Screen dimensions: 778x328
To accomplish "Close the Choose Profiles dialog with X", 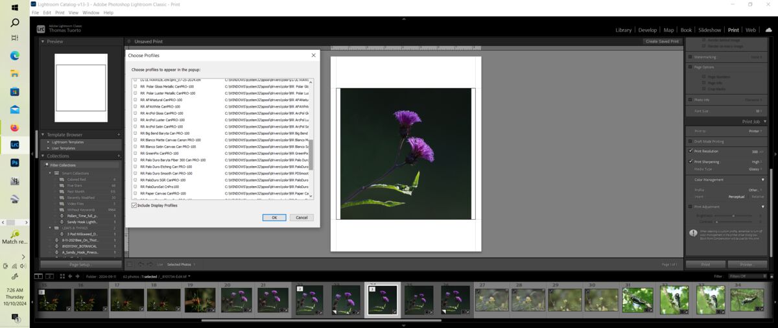I will click(314, 56).
